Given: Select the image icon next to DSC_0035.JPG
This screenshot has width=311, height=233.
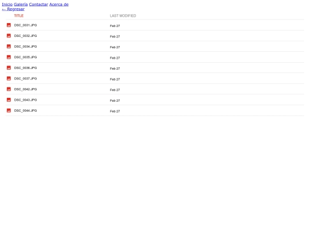Looking at the screenshot, I should [x=9, y=58].
